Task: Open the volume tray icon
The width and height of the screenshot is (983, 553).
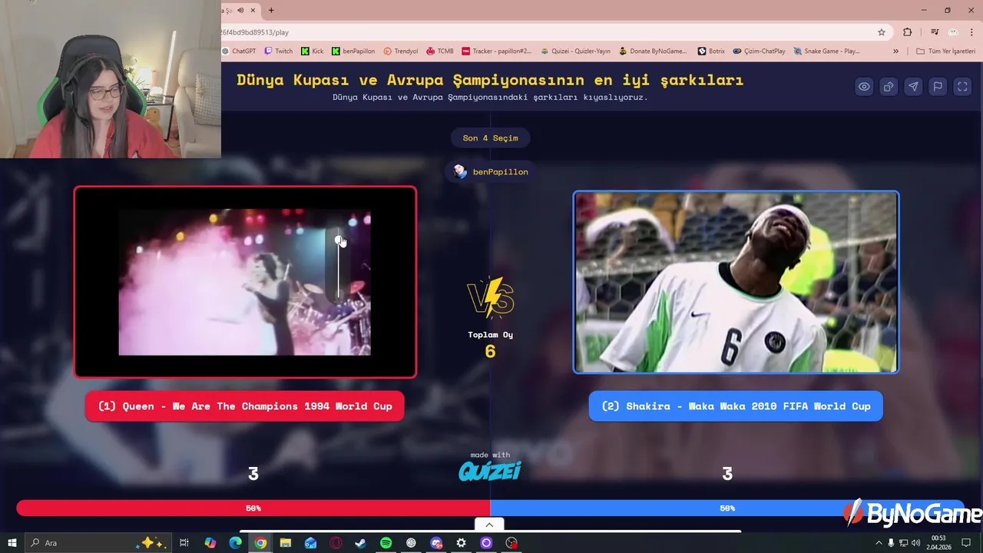Action: click(915, 543)
